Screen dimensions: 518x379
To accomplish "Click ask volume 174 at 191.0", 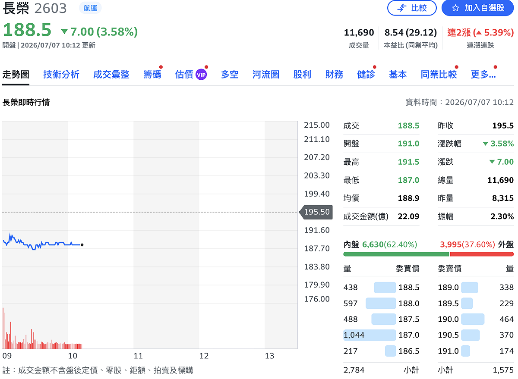I will (506, 351).
